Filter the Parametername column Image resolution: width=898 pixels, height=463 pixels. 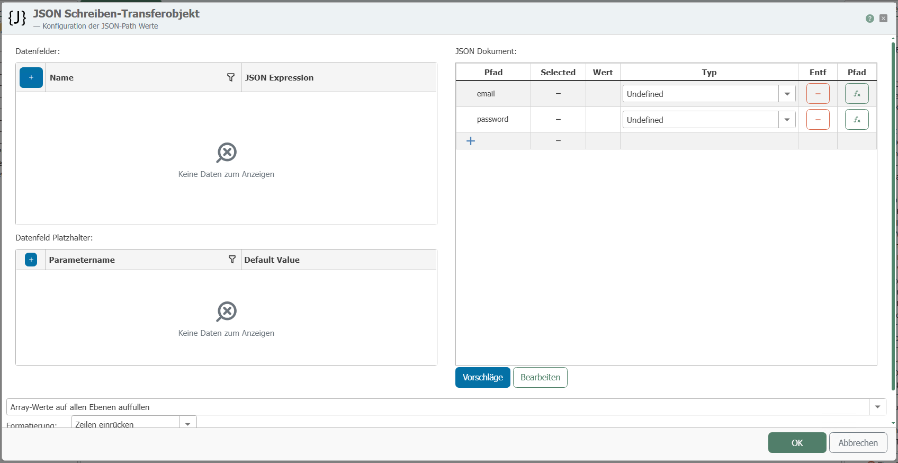(232, 260)
